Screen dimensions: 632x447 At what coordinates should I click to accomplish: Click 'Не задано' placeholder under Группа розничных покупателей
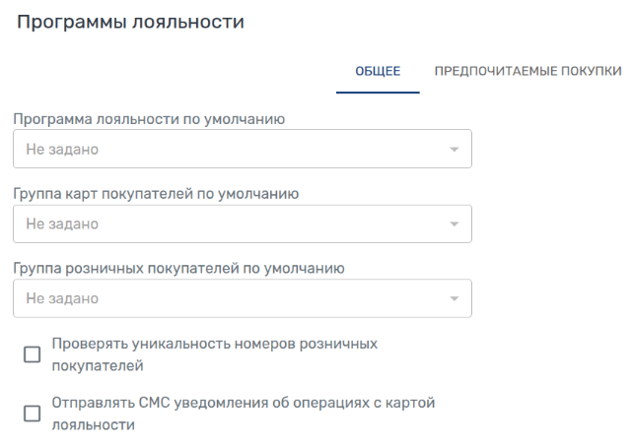pos(61,298)
